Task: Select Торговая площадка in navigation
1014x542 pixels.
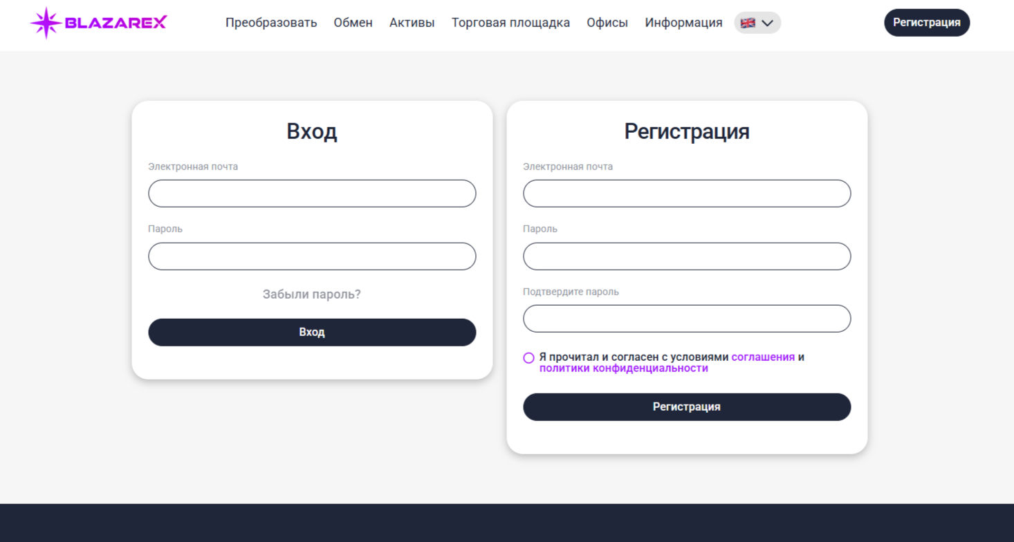Action: [510, 23]
